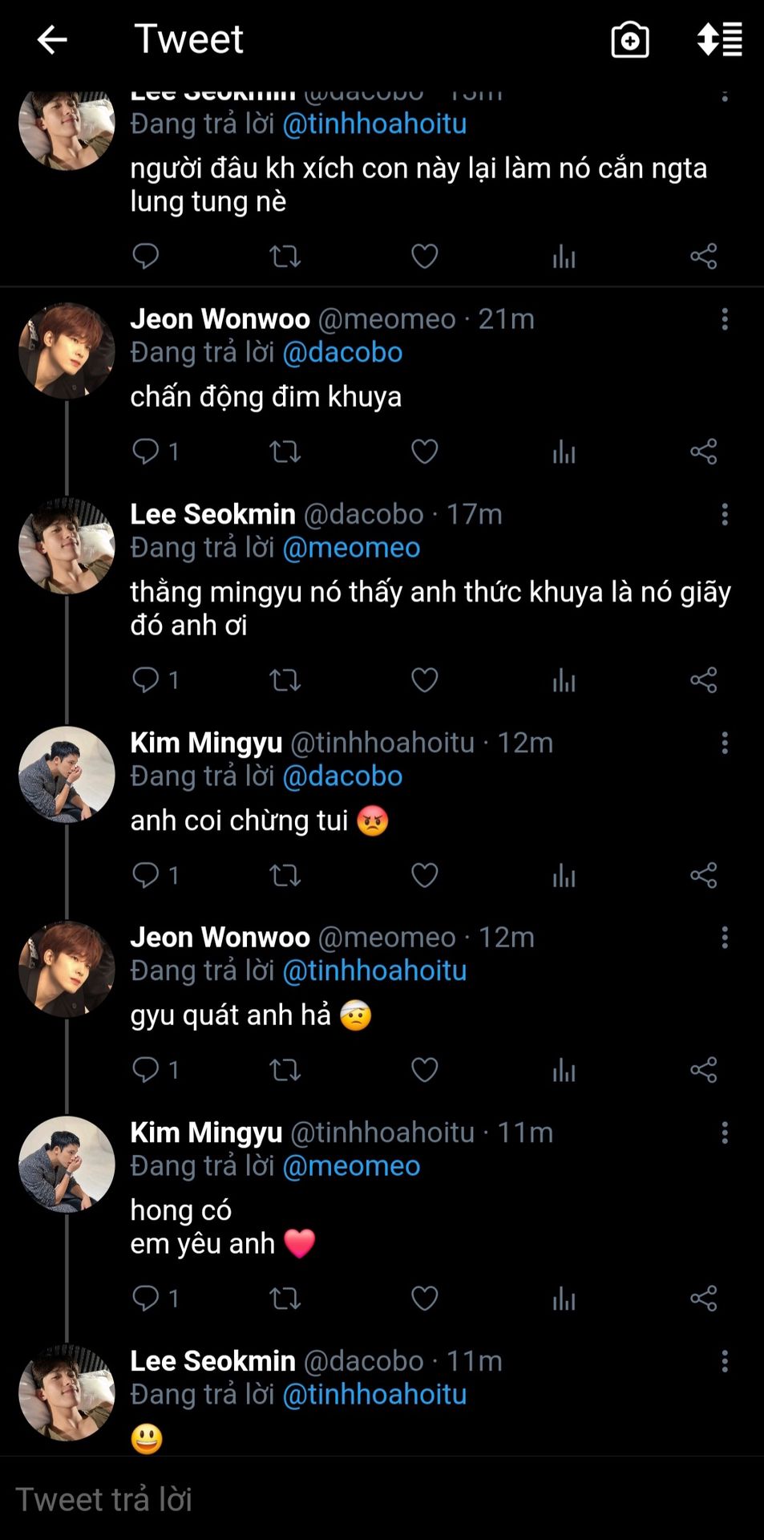764x1540 pixels.
Task: Open more options on the 21m Jeon Wonwoo tweet
Action: [x=725, y=319]
